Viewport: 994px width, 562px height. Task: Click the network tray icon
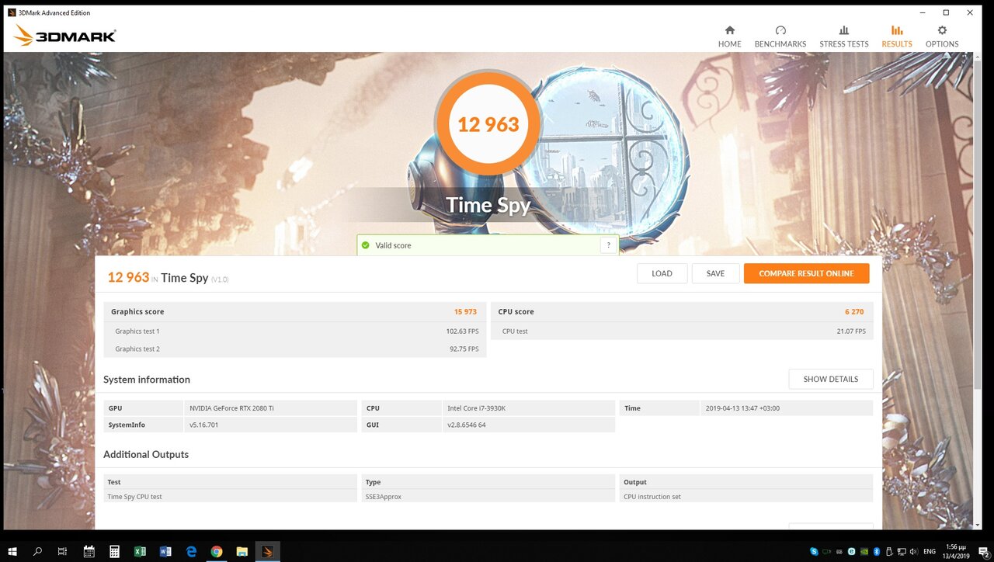pyautogui.click(x=902, y=551)
